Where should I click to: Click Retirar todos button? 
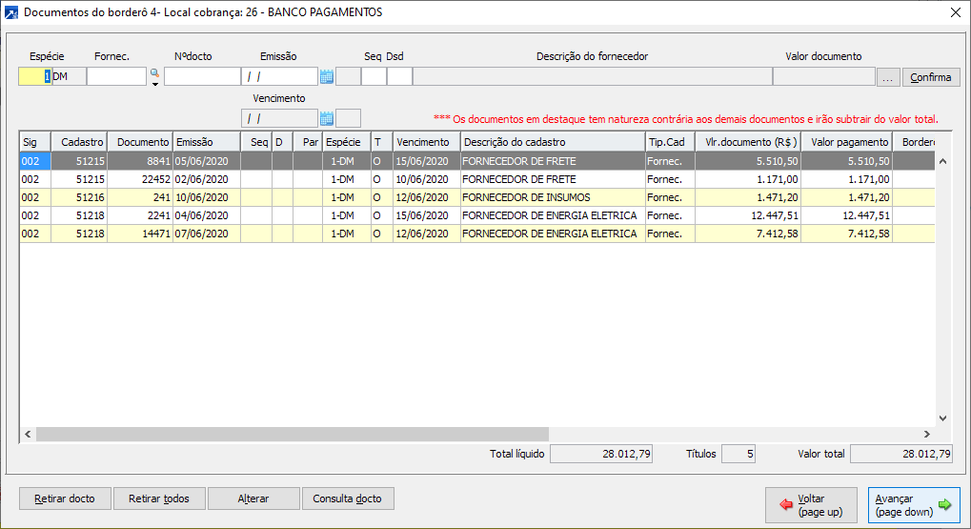click(159, 498)
